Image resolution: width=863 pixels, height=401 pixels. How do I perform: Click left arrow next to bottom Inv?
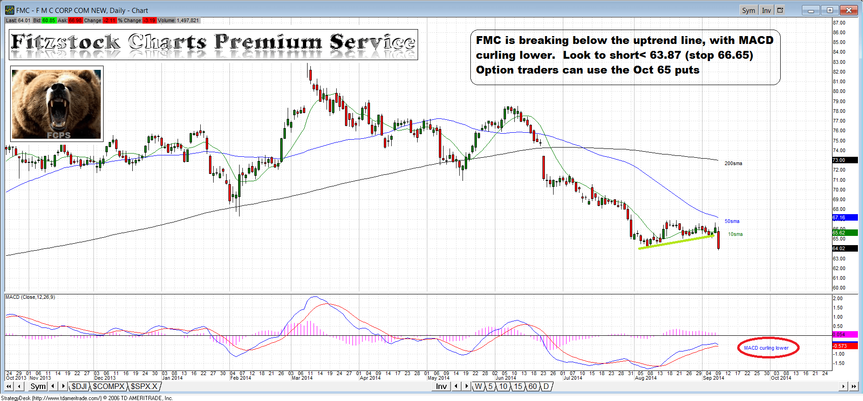tap(456, 386)
